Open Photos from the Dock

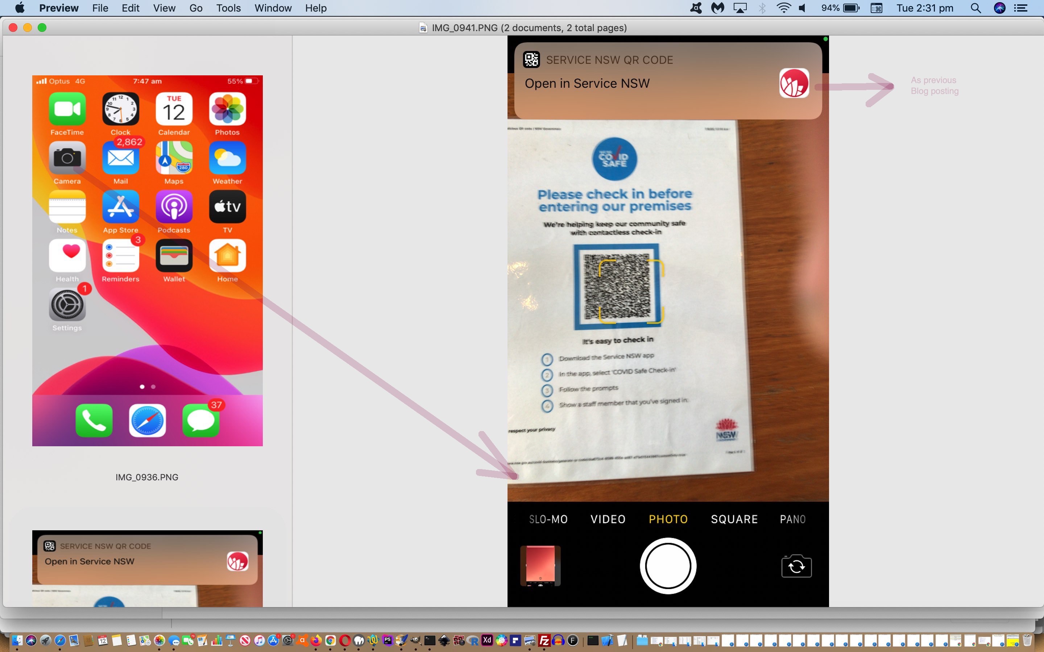click(159, 640)
